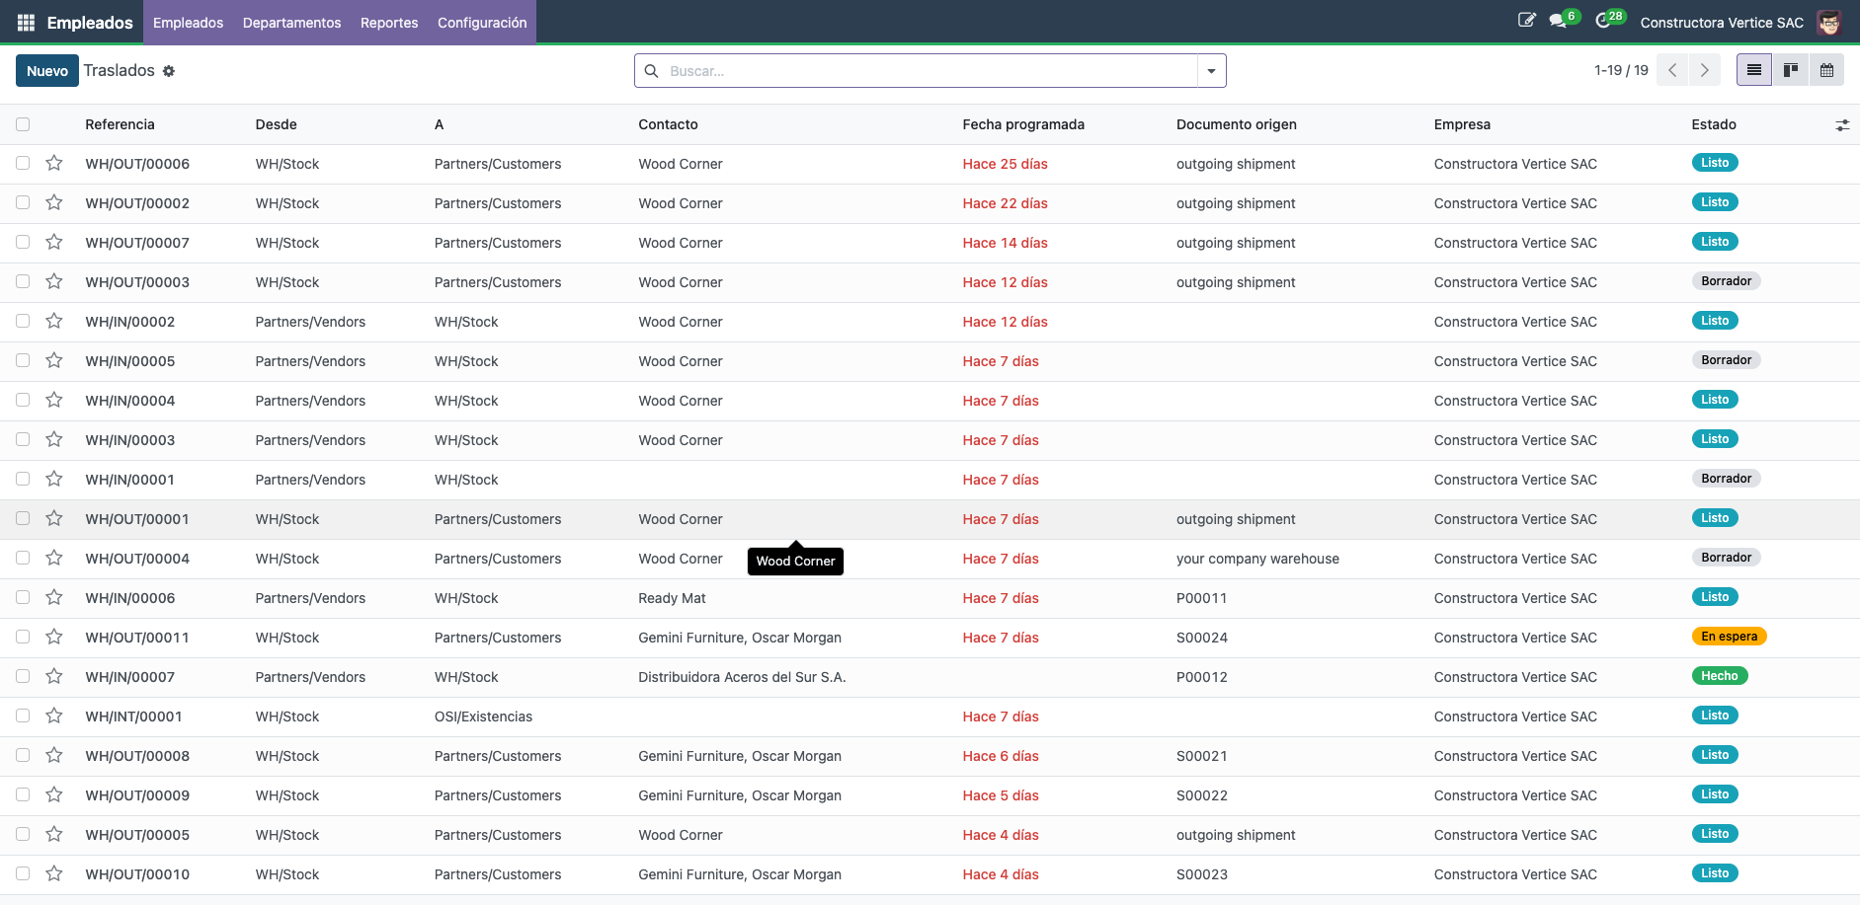Image resolution: width=1860 pixels, height=905 pixels.
Task: Star the WH/OUT/00002 transfer
Action: [x=54, y=202]
